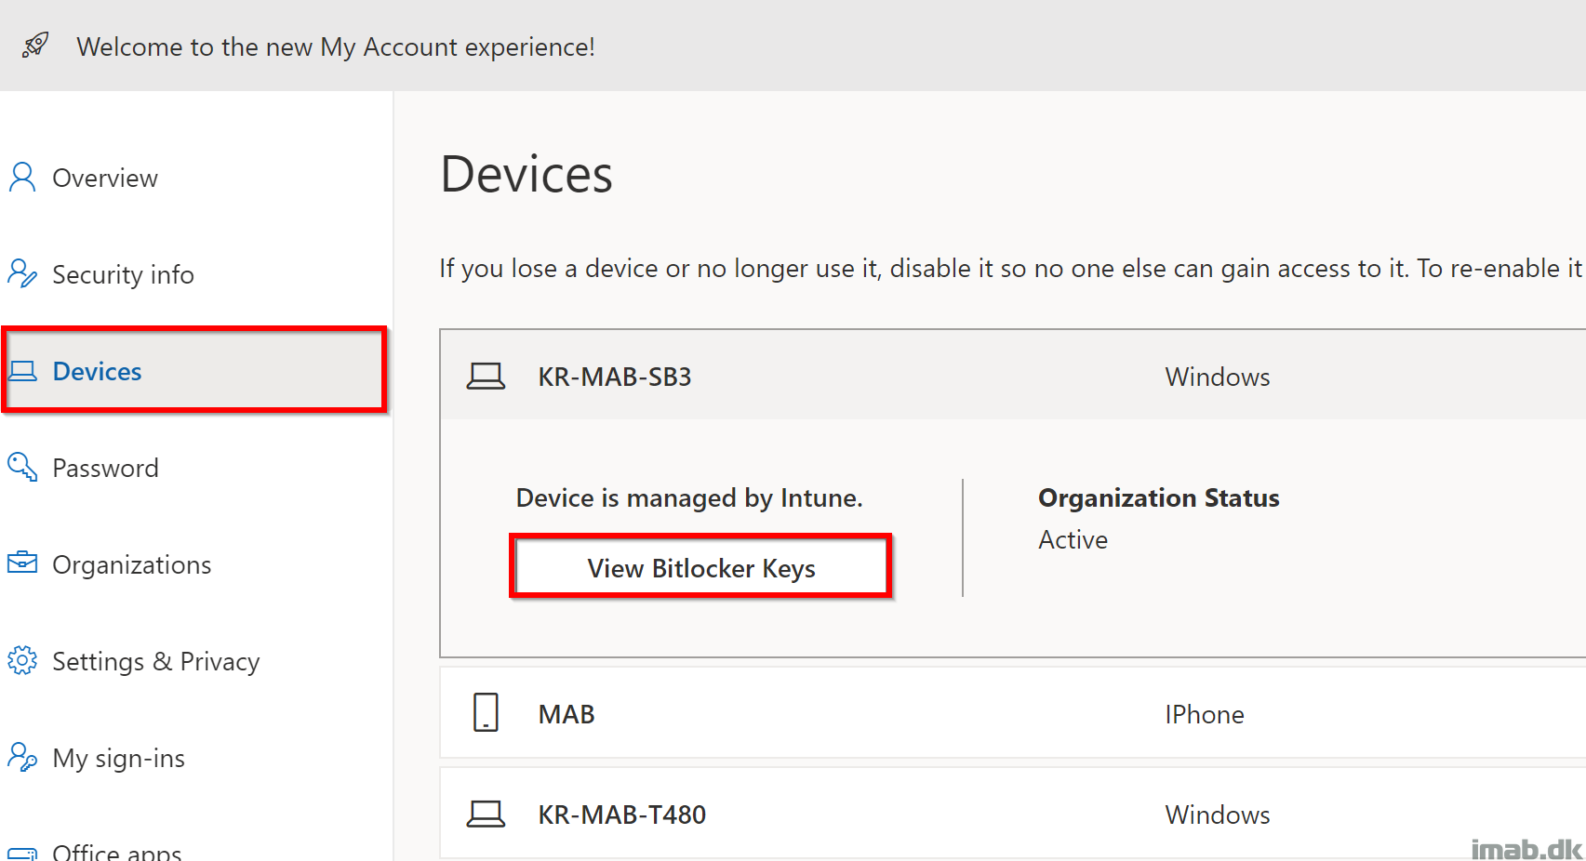This screenshot has width=1586, height=861.
Task: Click the Settings & Privacy gear icon
Action: coord(22,660)
